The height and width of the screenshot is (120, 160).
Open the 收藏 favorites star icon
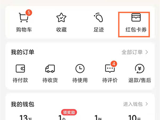pos(61,17)
